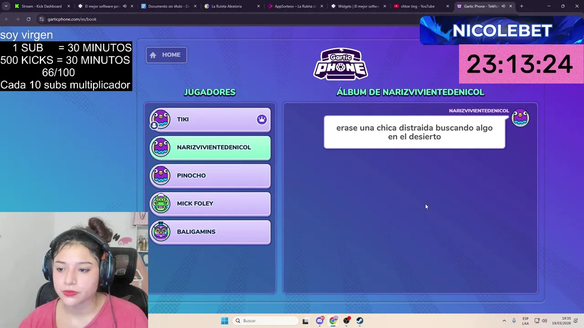The image size is (584, 328).
Task: Expand the system tray hidden icons
Action: [504, 321]
